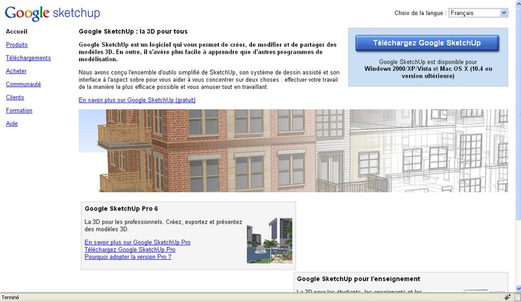Open the Aide sidebar link
The image size is (521, 302).
pyautogui.click(x=12, y=123)
